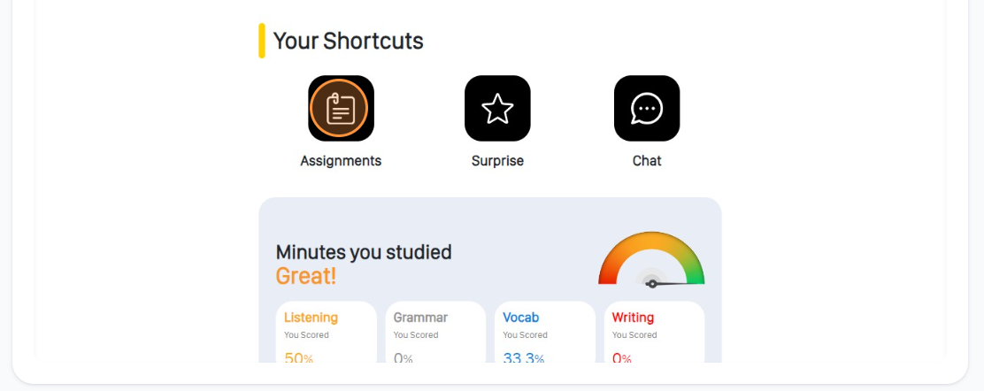Click the study minutes gauge meter

pyautogui.click(x=651, y=259)
